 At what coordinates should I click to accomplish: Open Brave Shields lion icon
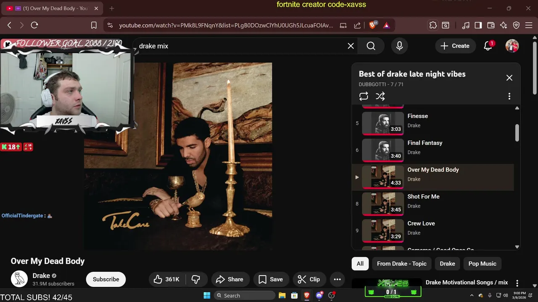click(372, 25)
